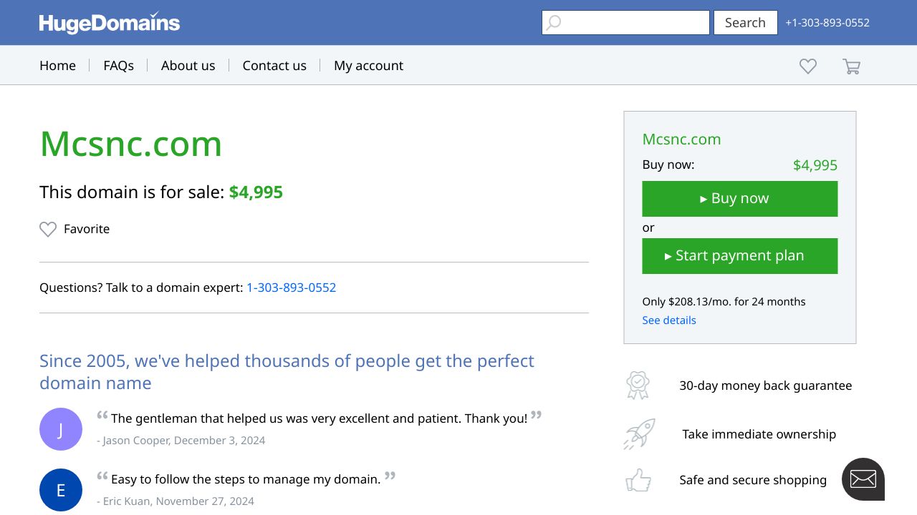This screenshot has height=515, width=917.
Task: Click the HugeDomains logo
Action: (109, 23)
